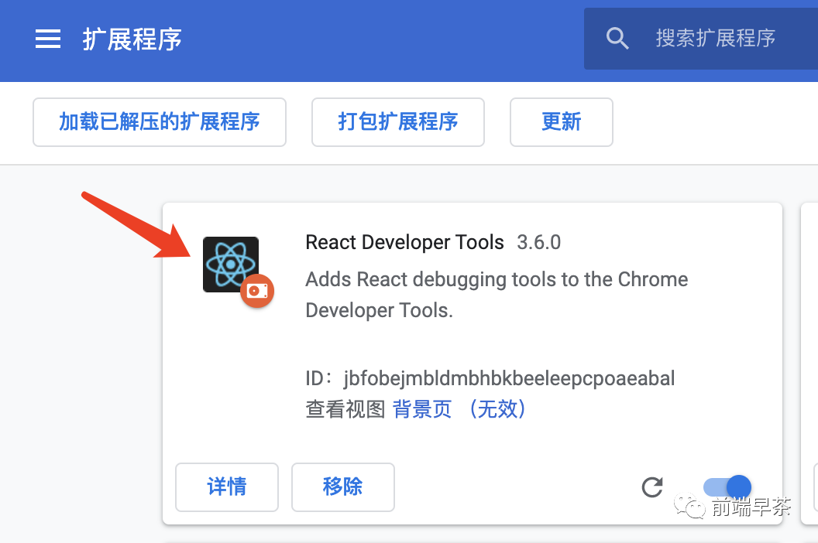Click the React Developer Tools title text

click(405, 242)
